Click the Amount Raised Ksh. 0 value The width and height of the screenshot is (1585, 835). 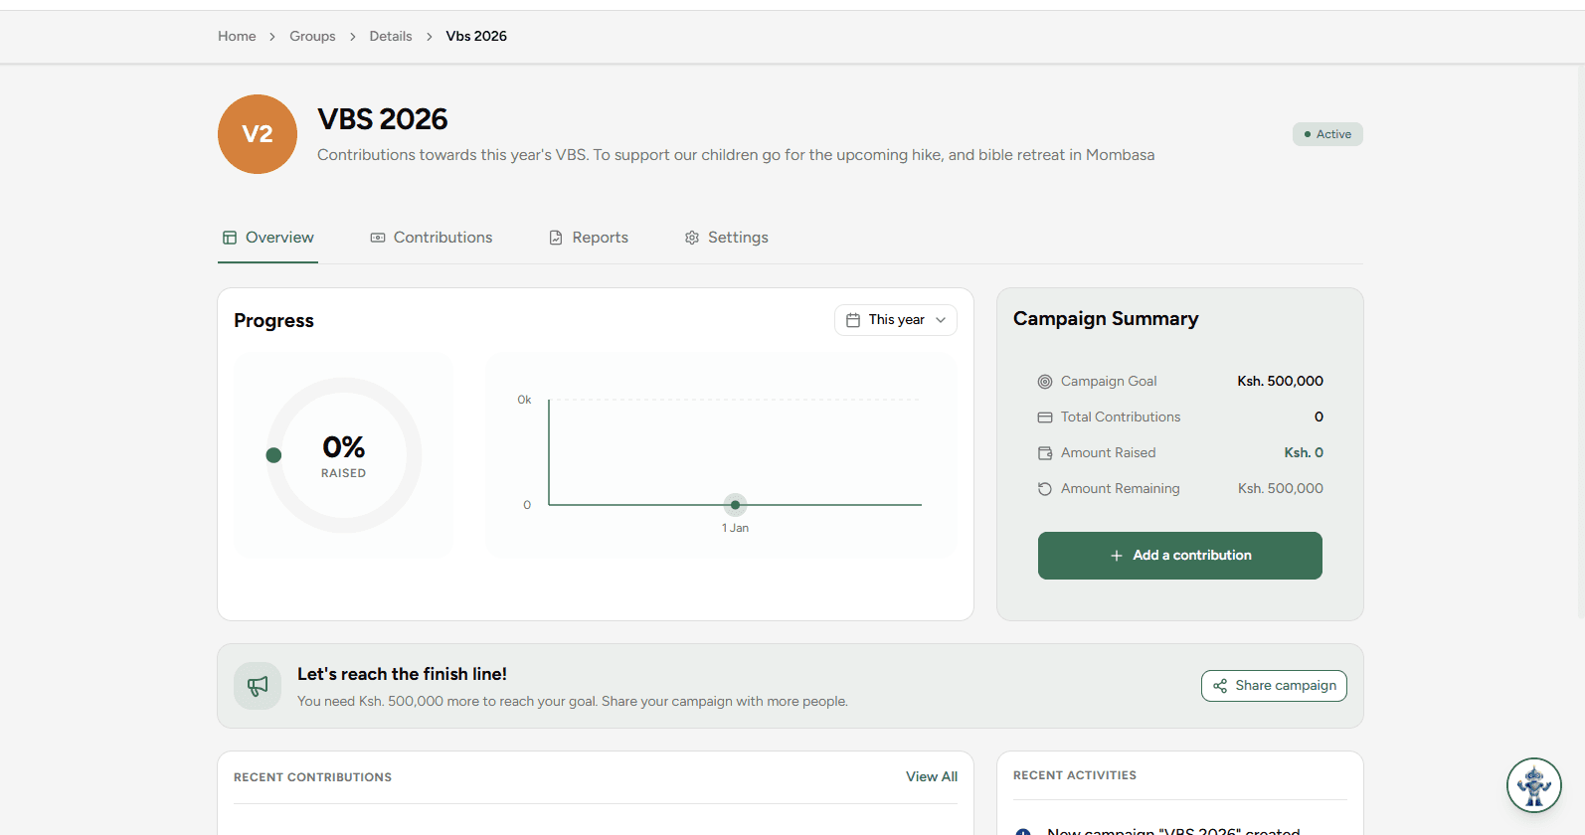1304,453
